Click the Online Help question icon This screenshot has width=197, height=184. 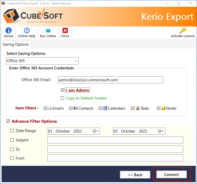27,31
